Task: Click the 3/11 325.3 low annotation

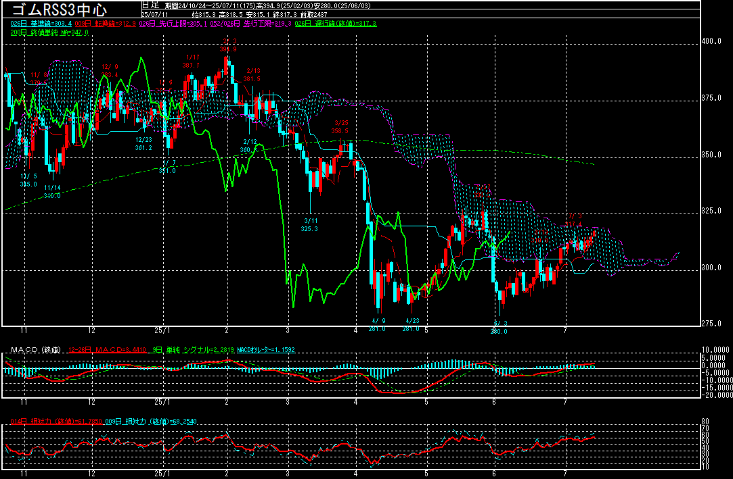Action: click(309, 225)
